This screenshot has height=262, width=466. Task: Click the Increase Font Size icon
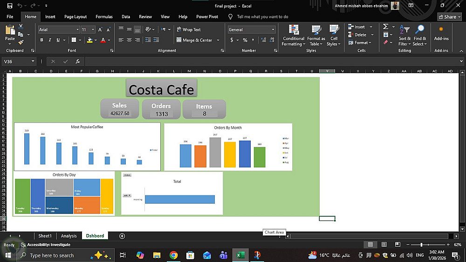(x=100, y=29)
